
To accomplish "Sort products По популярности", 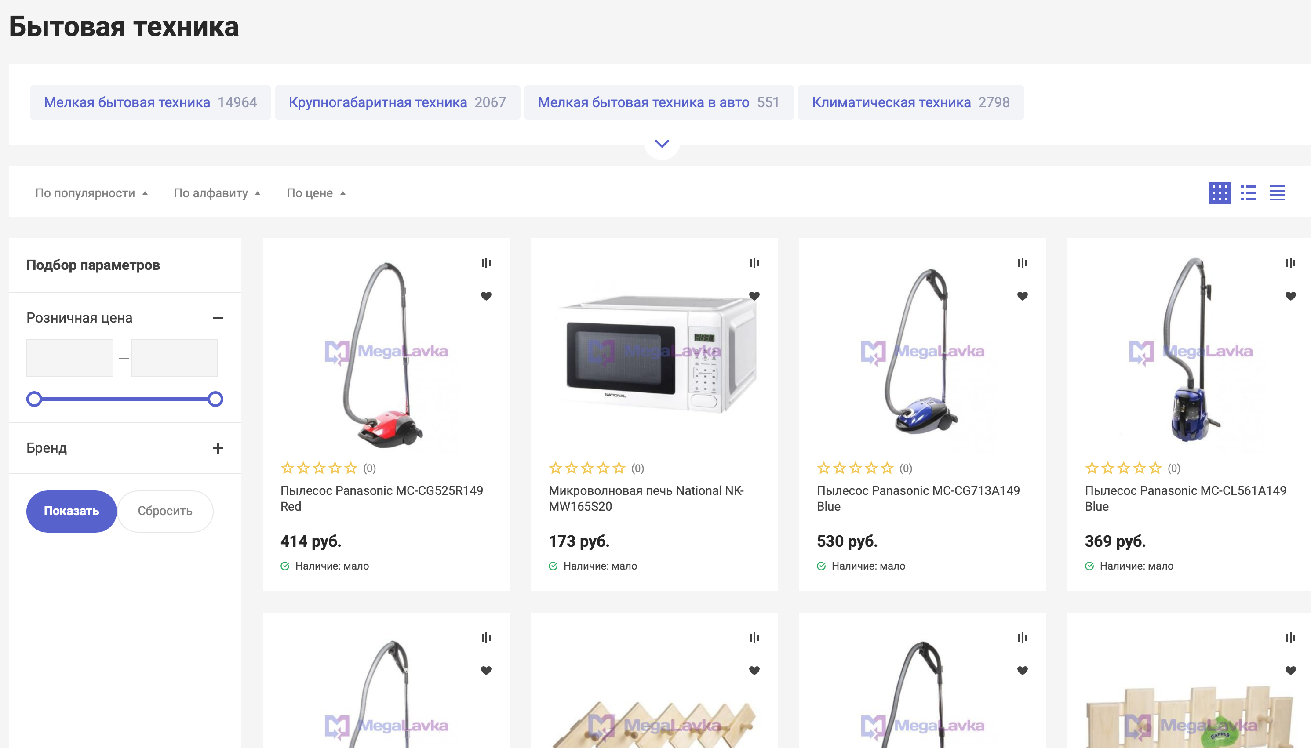I will pos(91,193).
